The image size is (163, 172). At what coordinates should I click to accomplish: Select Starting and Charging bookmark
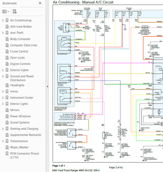pyautogui.click(x=24, y=129)
